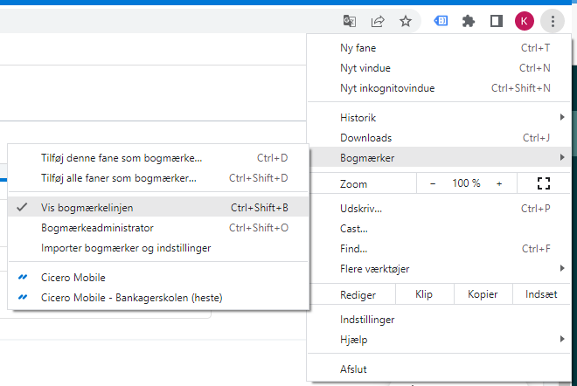Click the blue extension icon beside the star
This screenshot has height=386, width=577.
click(x=441, y=21)
